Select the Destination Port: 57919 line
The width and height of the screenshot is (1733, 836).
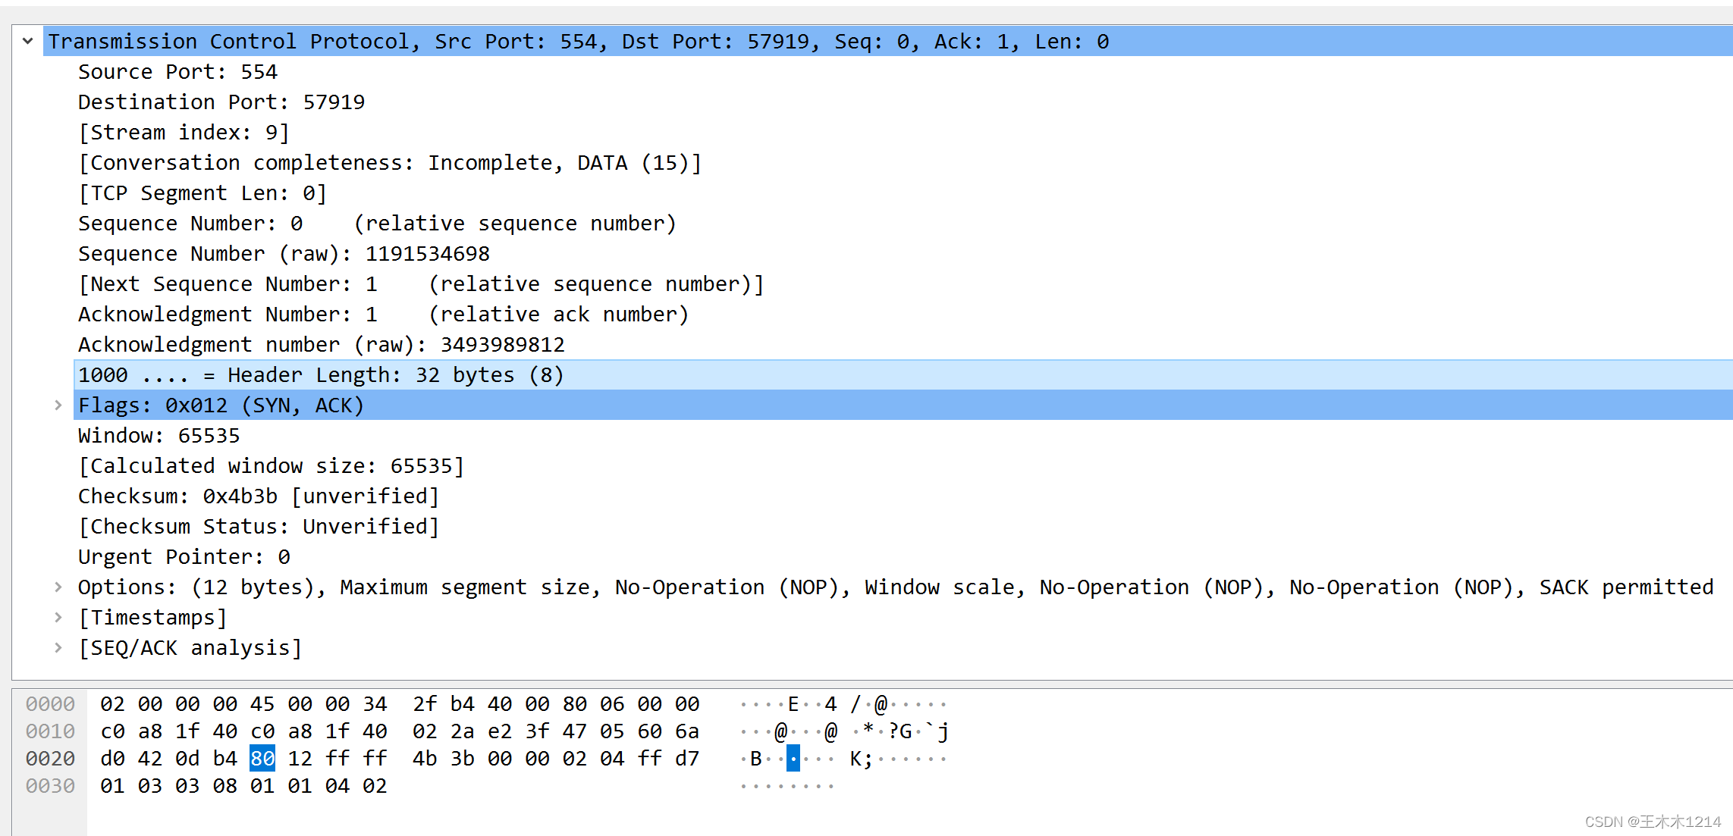(x=221, y=102)
